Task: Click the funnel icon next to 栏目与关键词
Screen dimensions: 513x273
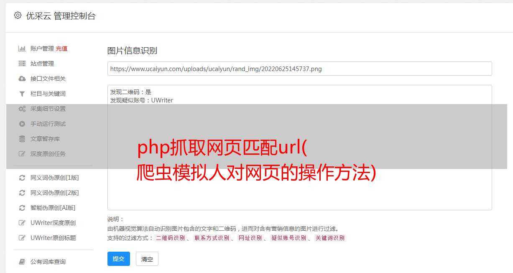Action: pyautogui.click(x=22, y=94)
